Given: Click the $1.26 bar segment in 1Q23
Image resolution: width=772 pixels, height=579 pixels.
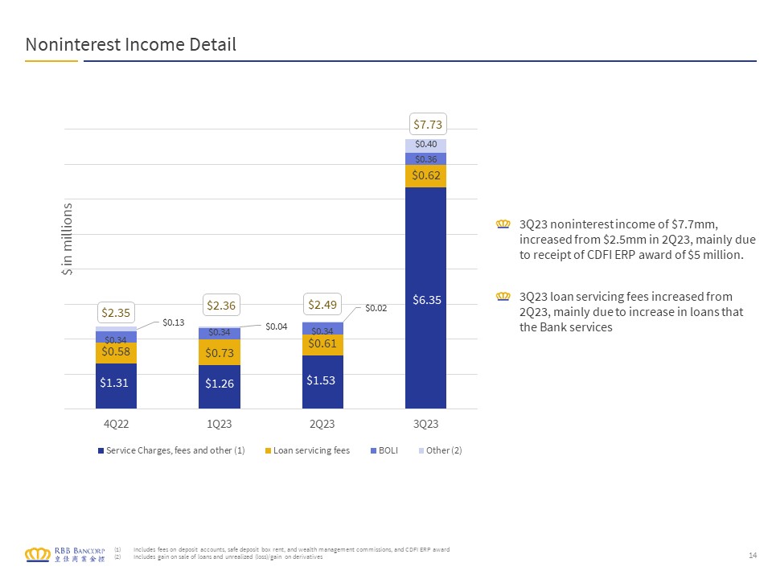Looking at the screenshot, I should (220, 387).
